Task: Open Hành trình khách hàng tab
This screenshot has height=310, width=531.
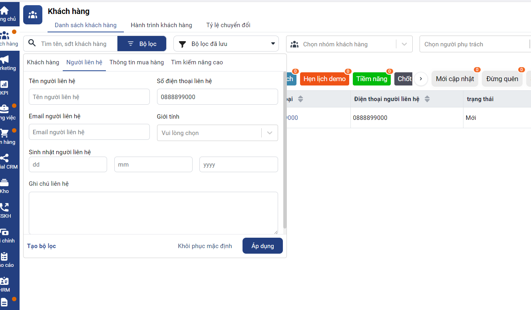Action: pyautogui.click(x=161, y=25)
